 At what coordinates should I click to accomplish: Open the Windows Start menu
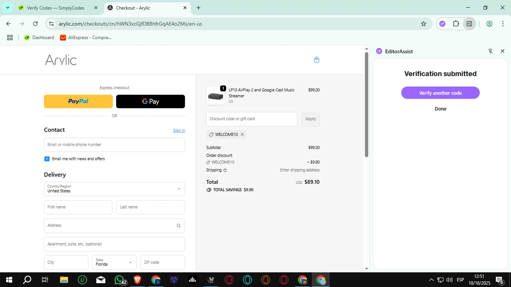pyautogui.click(x=9, y=280)
